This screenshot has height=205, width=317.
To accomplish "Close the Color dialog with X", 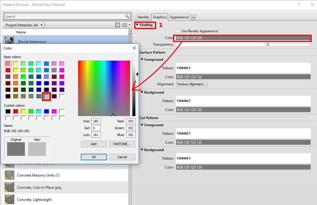I will click(x=134, y=48).
